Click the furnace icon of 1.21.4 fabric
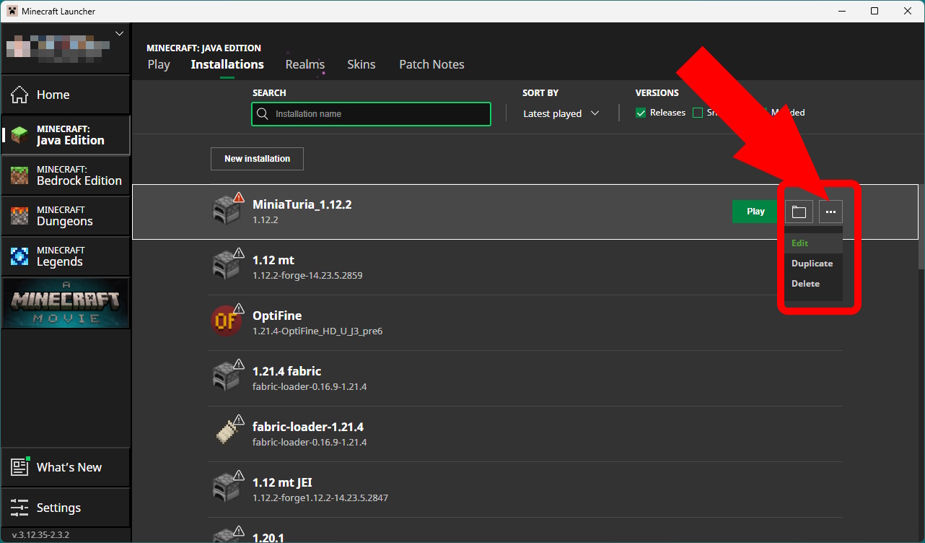This screenshot has height=543, width=925. coord(225,377)
